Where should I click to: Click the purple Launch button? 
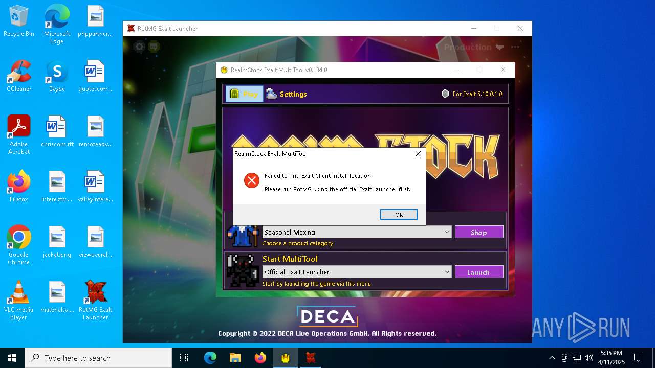[x=479, y=272]
